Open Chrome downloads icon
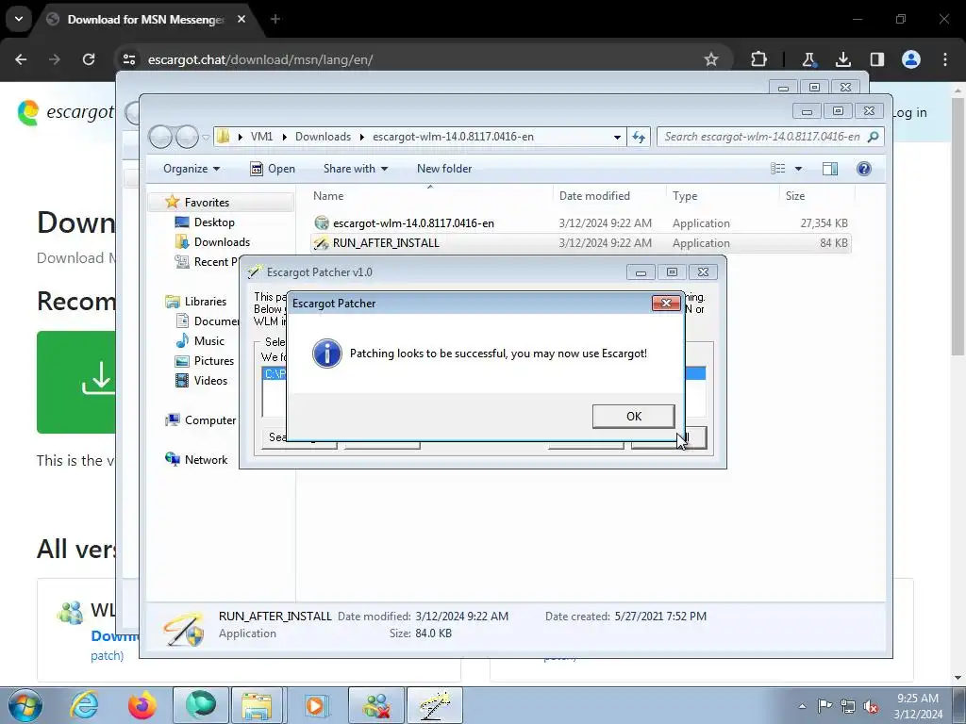The width and height of the screenshot is (966, 724). coord(842,59)
